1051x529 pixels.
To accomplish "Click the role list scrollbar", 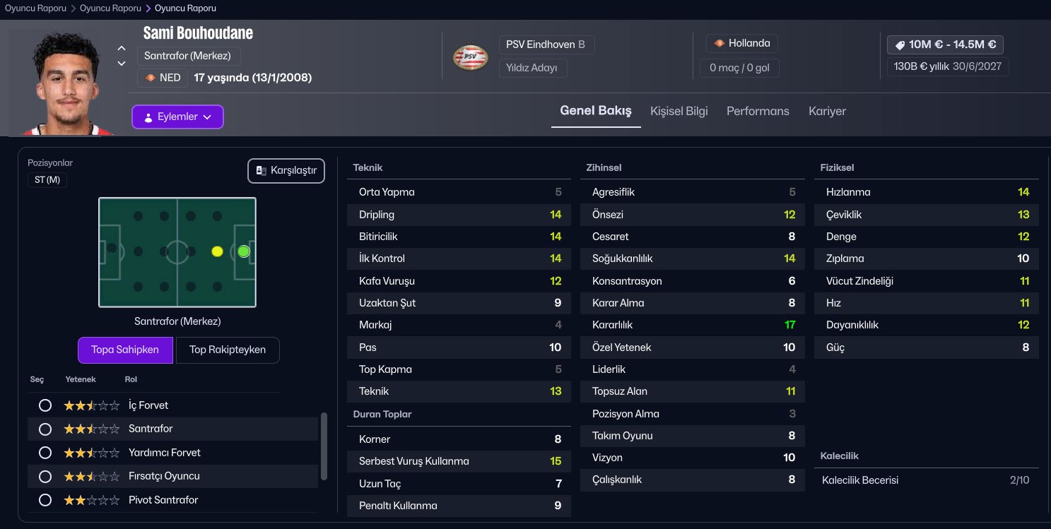I will [324, 445].
